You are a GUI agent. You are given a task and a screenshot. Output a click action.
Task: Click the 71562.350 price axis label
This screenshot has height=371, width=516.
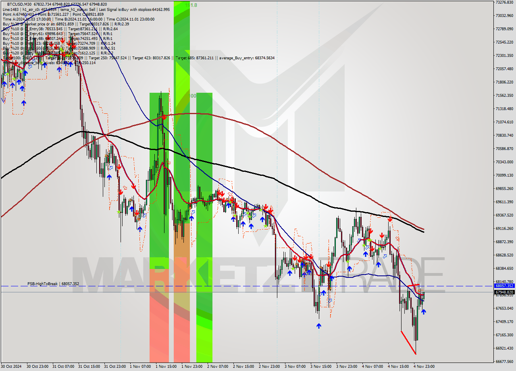click(505, 96)
